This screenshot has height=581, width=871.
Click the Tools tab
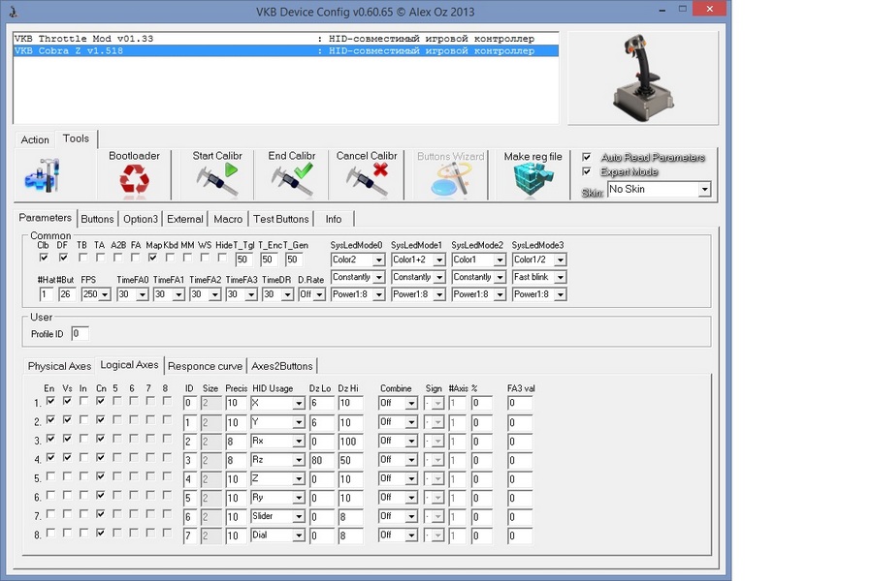click(76, 138)
